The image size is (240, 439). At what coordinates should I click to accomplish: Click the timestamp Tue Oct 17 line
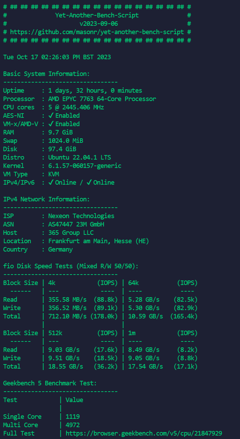click(57, 57)
